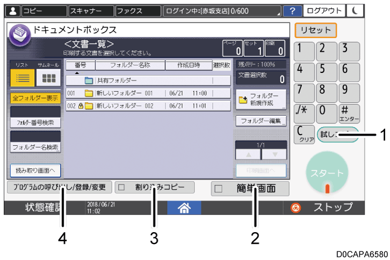Open 状態確認 status check
Viewport: 390px width, 260px height.
pos(43,207)
